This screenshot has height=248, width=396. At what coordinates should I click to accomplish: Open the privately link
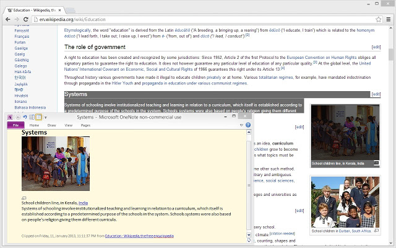213,77
